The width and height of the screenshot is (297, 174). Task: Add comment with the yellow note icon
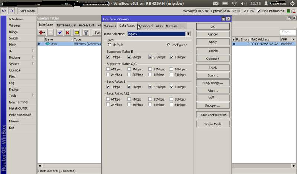click(77, 33)
